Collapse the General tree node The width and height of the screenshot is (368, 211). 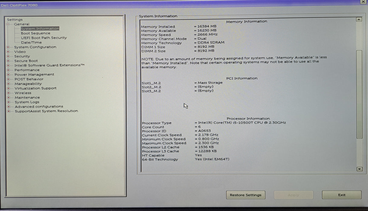click(8, 24)
